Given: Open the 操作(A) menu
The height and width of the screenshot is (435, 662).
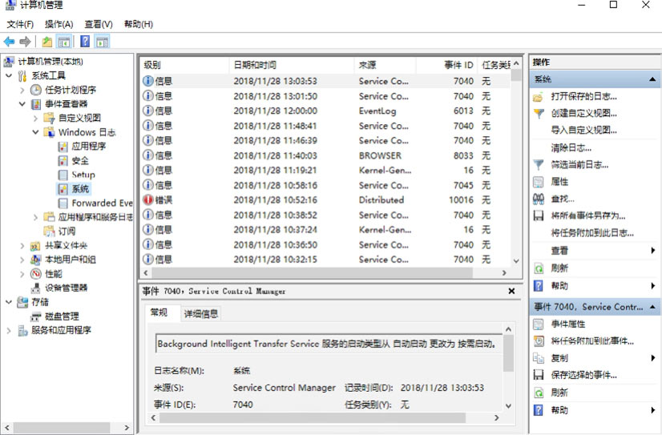Looking at the screenshot, I should [x=59, y=24].
